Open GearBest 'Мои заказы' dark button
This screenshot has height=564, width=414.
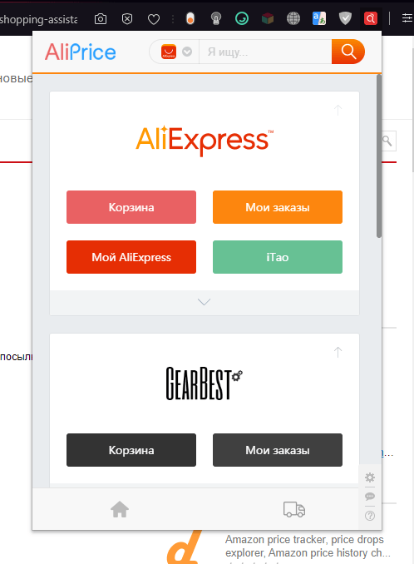point(278,450)
